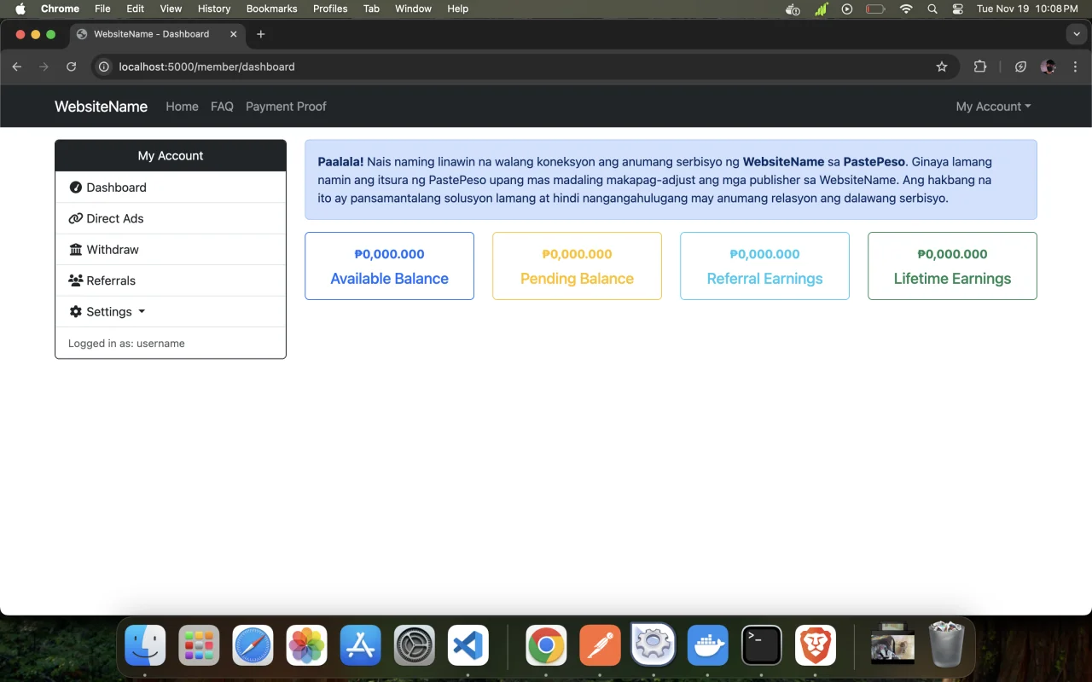The height and width of the screenshot is (682, 1092).
Task: Open a new browser tab
Action: [x=261, y=34]
